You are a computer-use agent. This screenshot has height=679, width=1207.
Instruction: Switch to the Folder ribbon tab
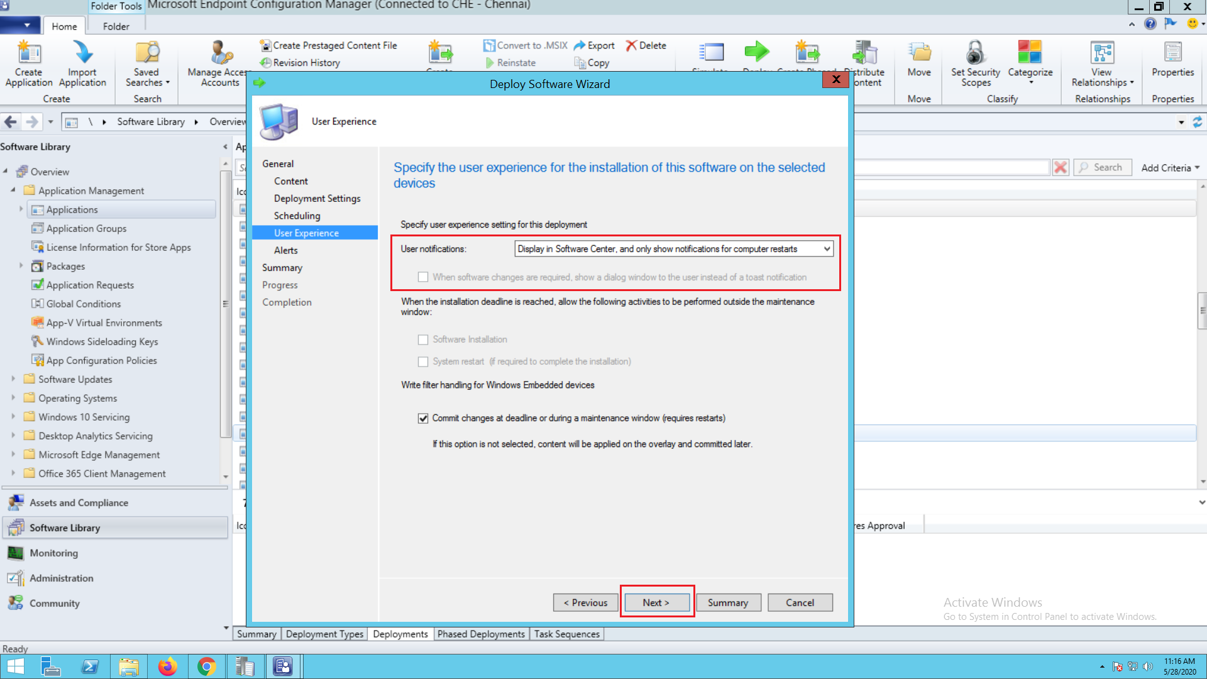pos(116,26)
